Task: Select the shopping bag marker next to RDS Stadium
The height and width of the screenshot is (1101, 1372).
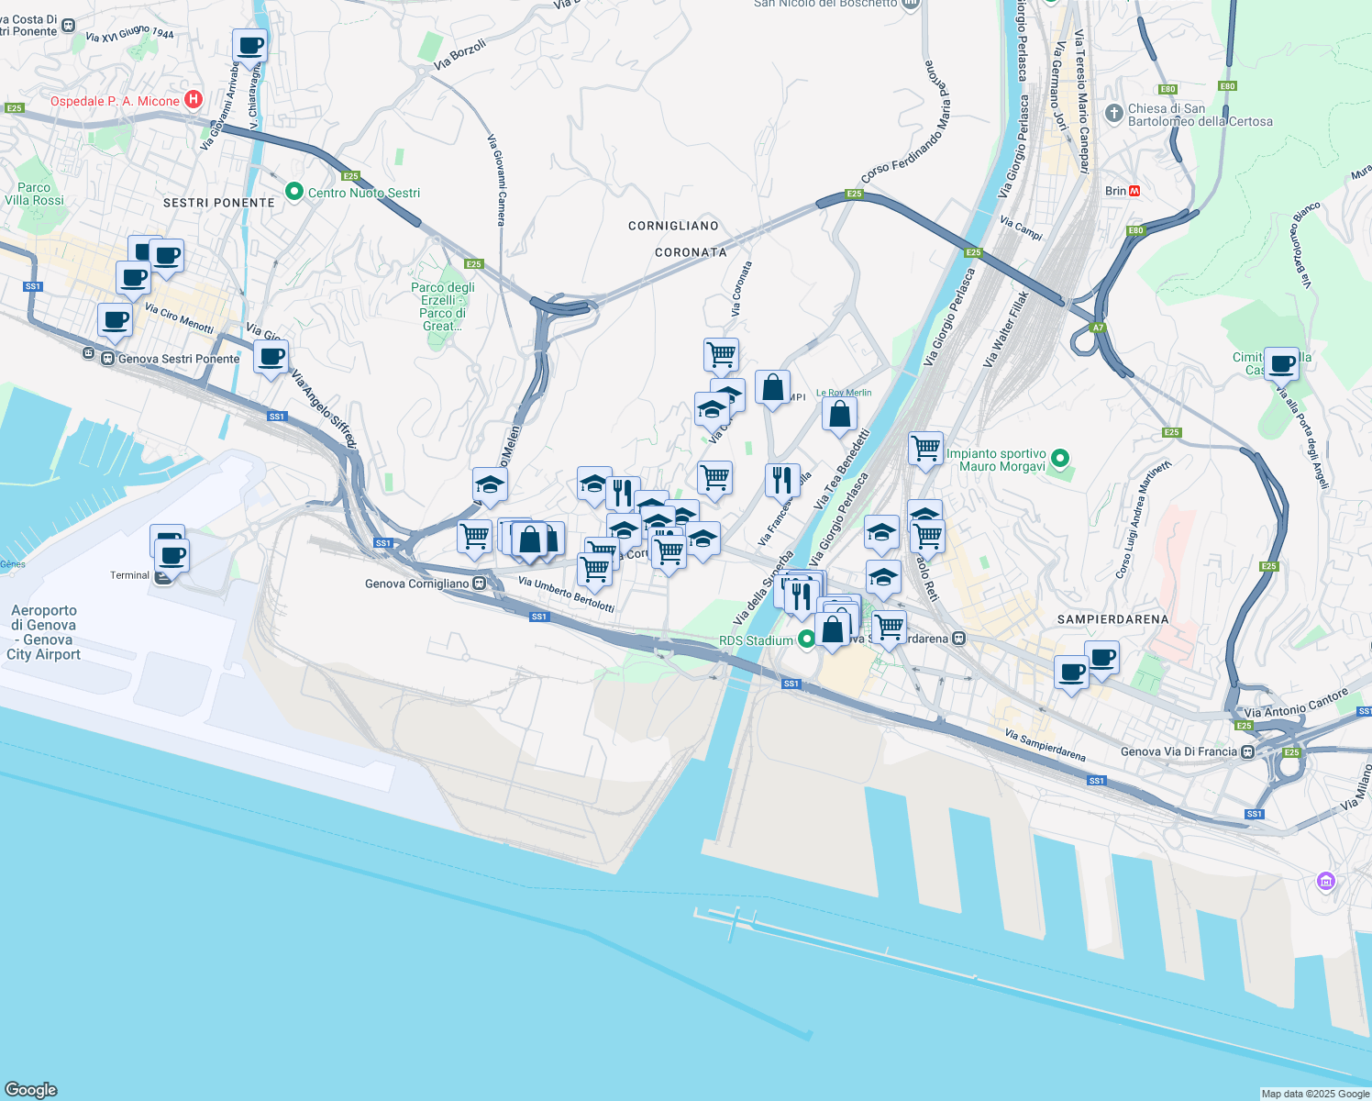Action: coord(833,631)
